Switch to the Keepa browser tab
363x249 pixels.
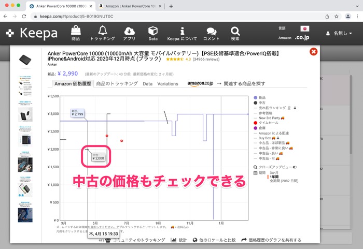[x=61, y=6]
